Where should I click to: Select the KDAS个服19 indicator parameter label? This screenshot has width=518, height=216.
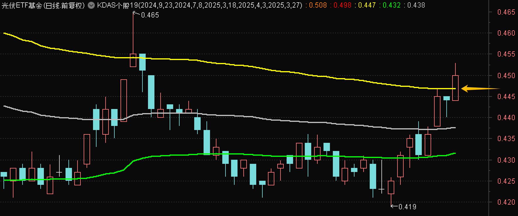(199, 5)
